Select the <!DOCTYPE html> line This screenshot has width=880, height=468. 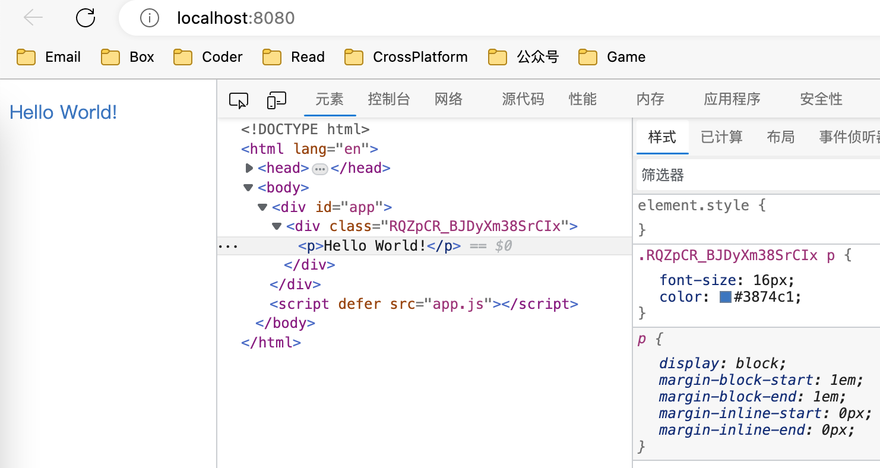click(305, 129)
